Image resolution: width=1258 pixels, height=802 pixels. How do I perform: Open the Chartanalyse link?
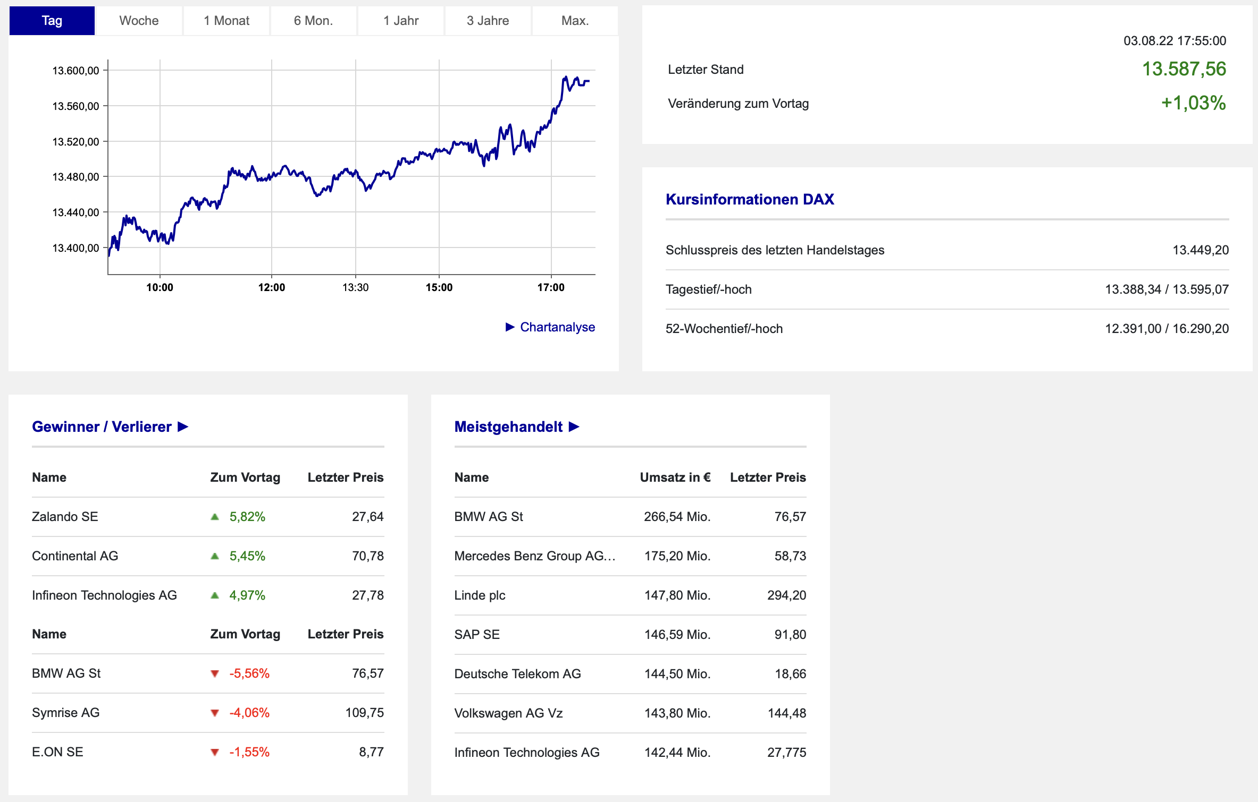pos(557,327)
